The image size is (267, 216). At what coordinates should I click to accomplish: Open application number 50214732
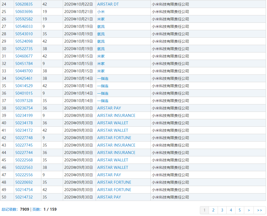click(24, 197)
